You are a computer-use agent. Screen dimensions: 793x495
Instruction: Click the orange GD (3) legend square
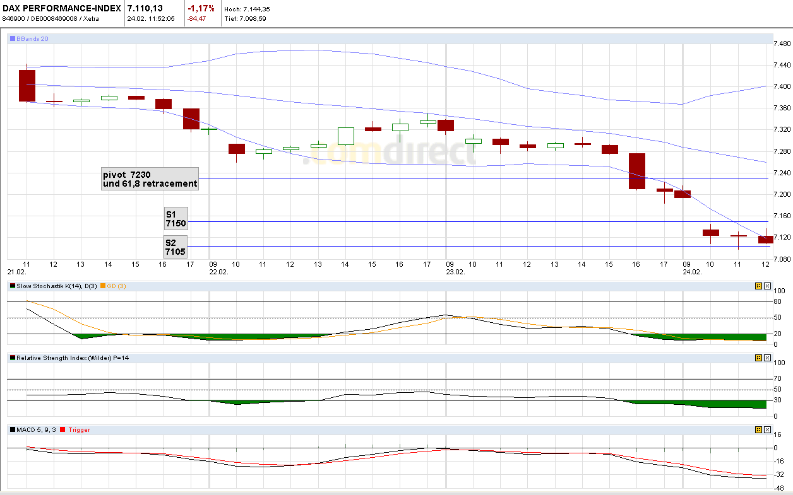(x=103, y=286)
